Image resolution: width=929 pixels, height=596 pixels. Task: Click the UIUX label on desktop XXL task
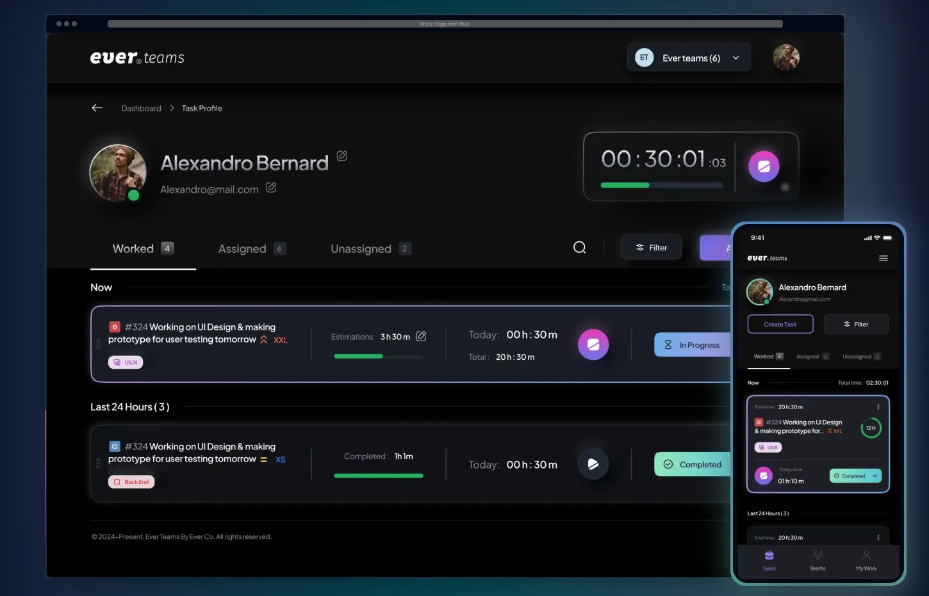pyautogui.click(x=126, y=362)
